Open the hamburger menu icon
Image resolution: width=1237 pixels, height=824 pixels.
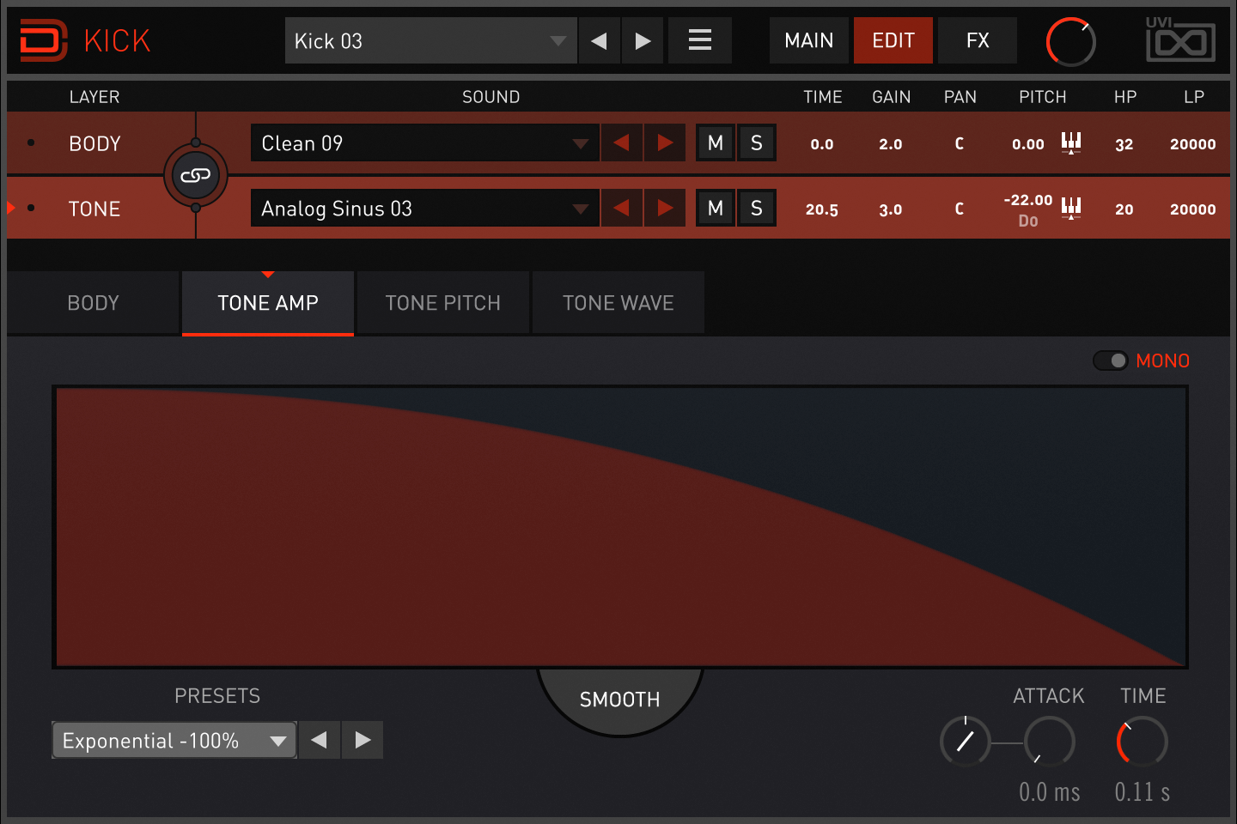(x=699, y=39)
